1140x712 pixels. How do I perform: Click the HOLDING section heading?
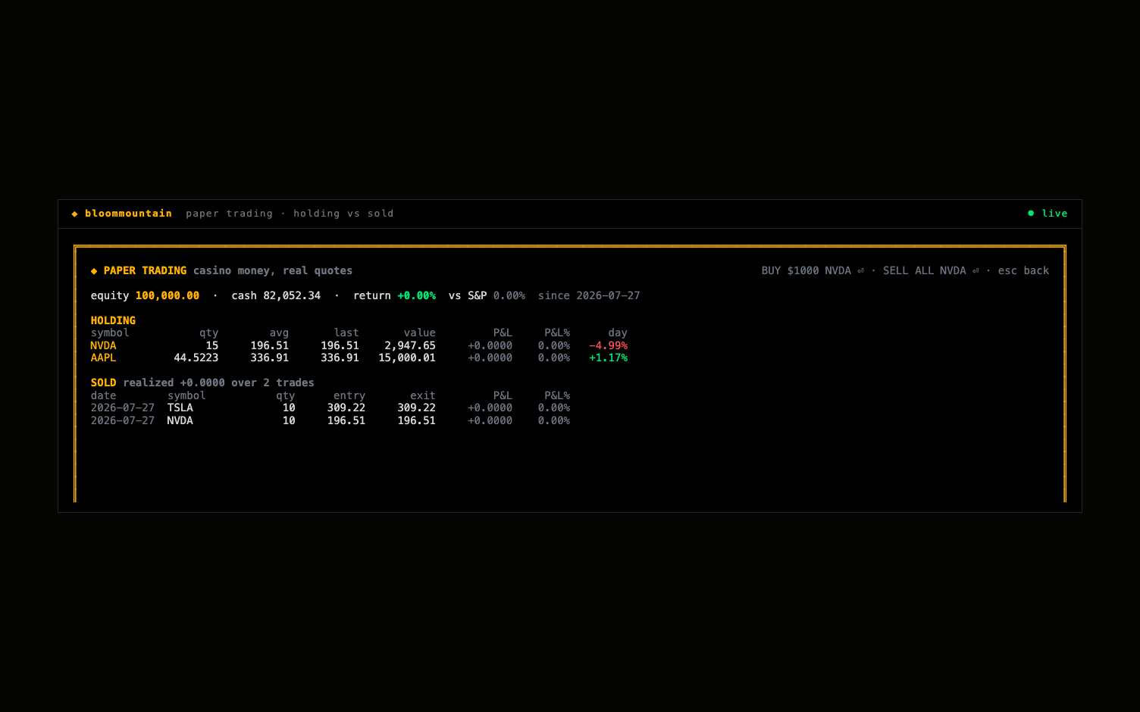(113, 321)
